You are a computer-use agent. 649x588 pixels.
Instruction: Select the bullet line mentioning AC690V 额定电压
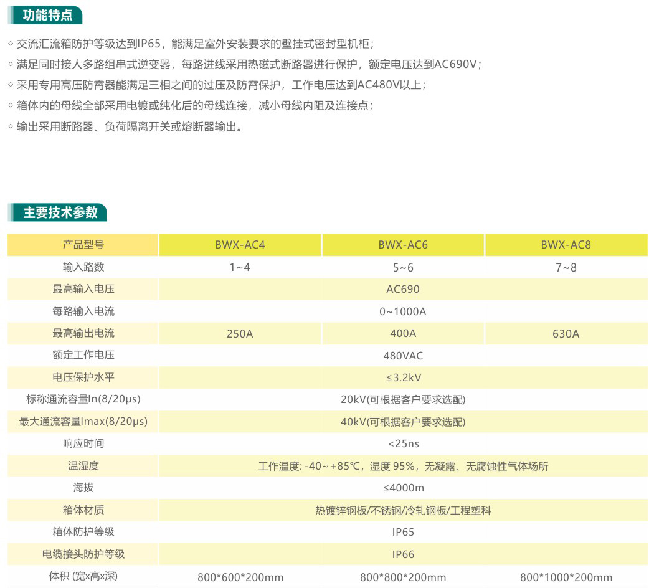[x=245, y=64]
